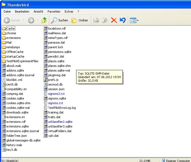
Task: Select the urlclassifier2.sqlite file
Action: (58, 122)
